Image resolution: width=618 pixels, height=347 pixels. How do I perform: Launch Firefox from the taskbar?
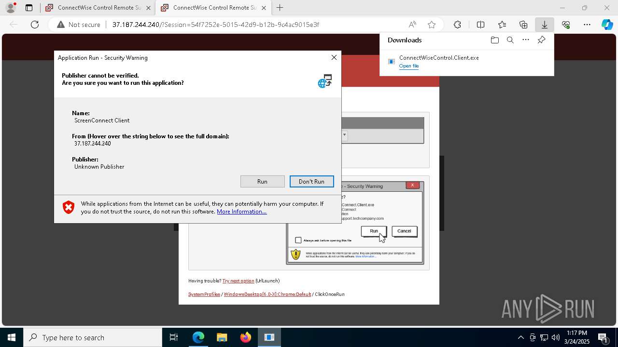tap(246, 337)
